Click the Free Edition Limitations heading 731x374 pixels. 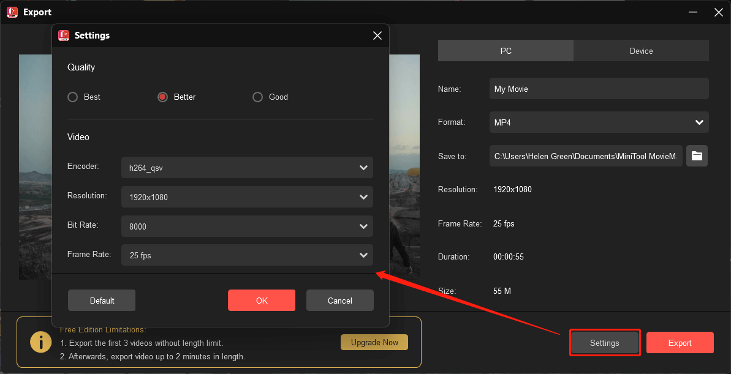(103, 330)
